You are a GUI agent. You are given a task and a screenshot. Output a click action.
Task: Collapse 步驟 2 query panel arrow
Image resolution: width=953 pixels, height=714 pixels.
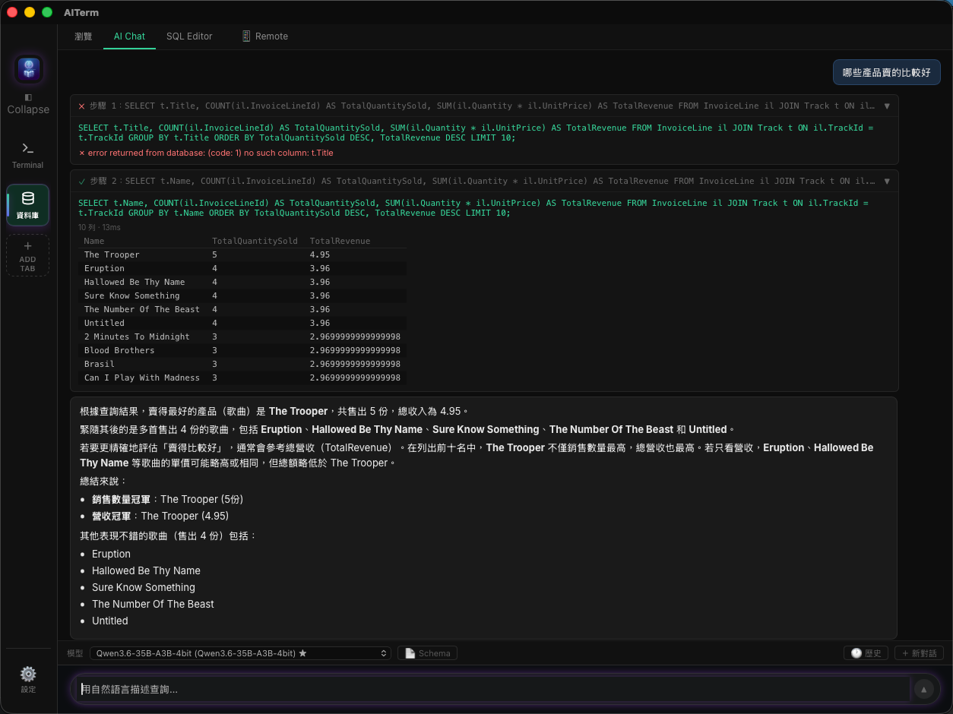[x=887, y=182]
